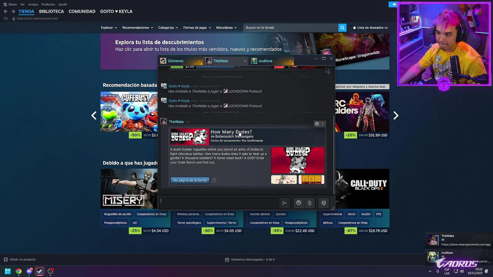Image resolution: width=493 pixels, height=277 pixels.
Task: Click Ver página de la tienda button
Action: 190,180
